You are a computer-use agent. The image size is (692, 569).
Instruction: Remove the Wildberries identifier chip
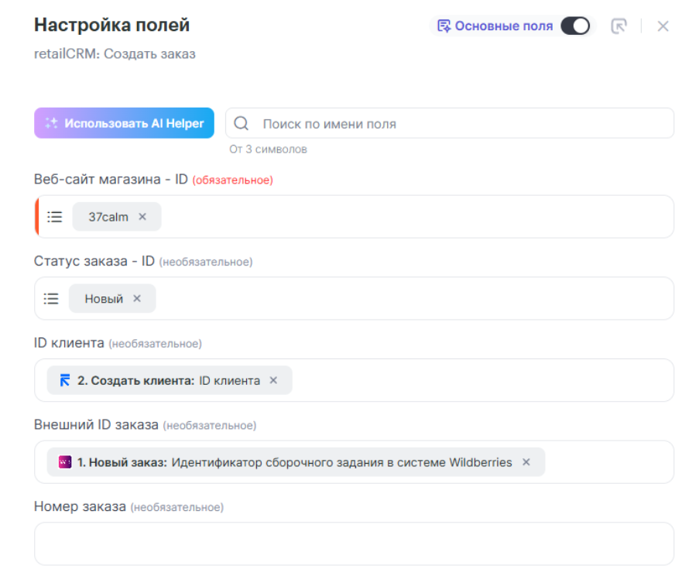[526, 462]
